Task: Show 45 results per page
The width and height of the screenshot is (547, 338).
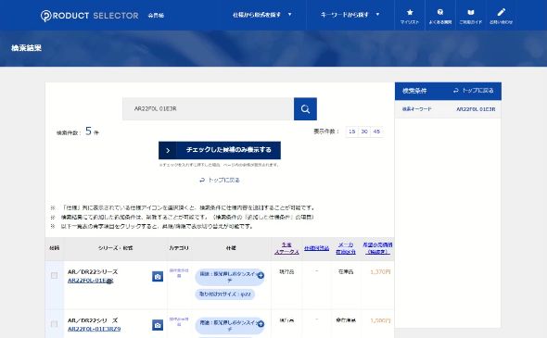Action: point(376,131)
